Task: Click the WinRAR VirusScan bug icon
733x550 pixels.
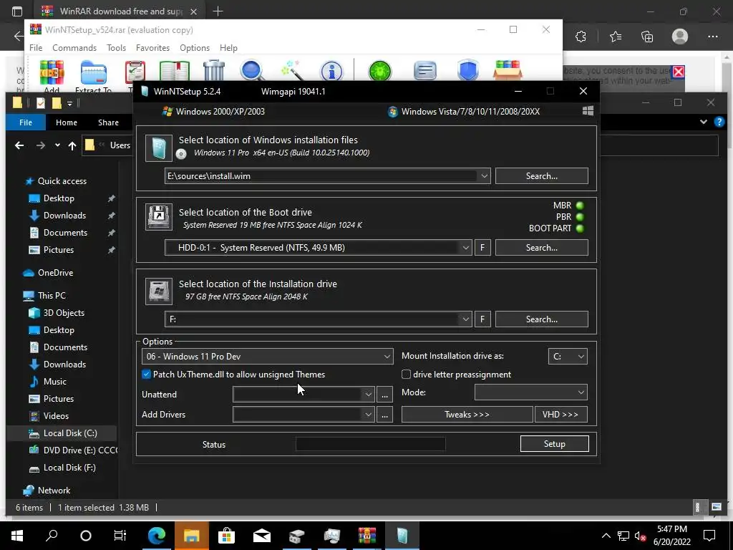Action: (x=380, y=71)
